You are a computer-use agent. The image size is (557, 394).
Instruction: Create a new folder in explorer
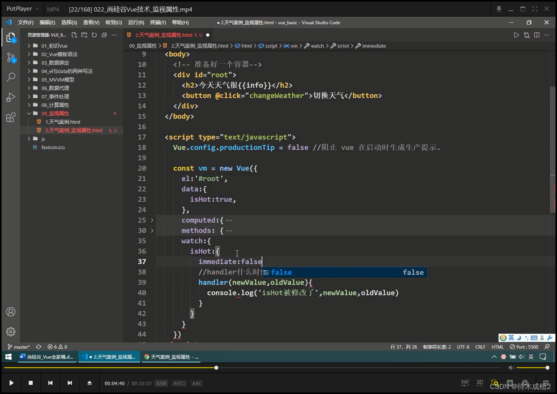coord(84,35)
